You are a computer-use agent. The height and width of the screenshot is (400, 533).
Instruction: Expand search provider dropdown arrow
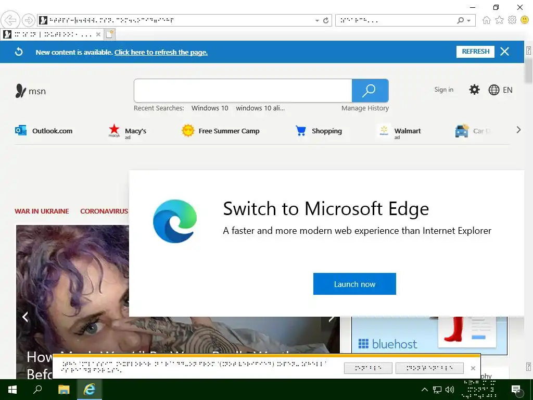(x=469, y=21)
